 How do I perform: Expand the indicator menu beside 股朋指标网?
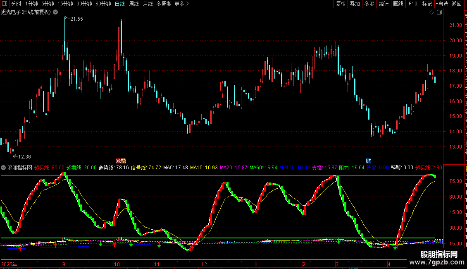coord(3,168)
